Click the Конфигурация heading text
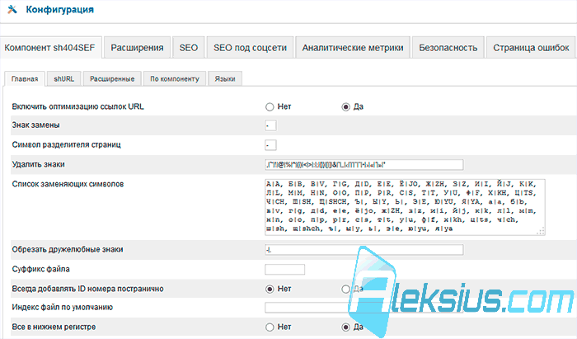The width and height of the screenshot is (577, 339). pyautogui.click(x=59, y=10)
